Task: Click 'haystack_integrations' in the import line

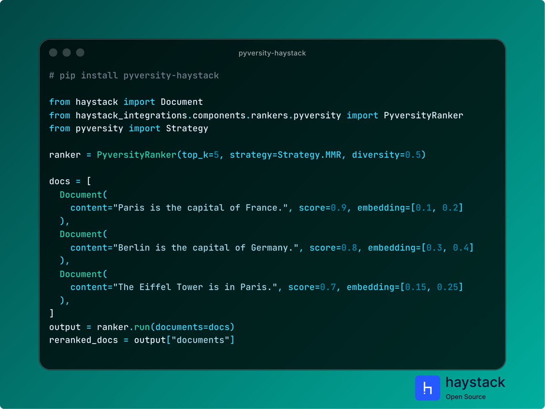Action: tap(131, 115)
